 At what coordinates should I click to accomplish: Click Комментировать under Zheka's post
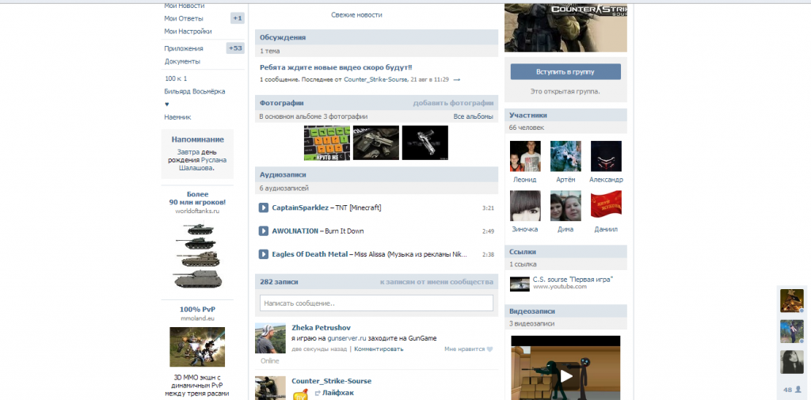click(x=379, y=349)
